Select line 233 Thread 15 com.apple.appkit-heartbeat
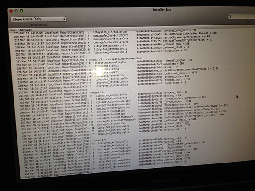 [x=79, y=59]
